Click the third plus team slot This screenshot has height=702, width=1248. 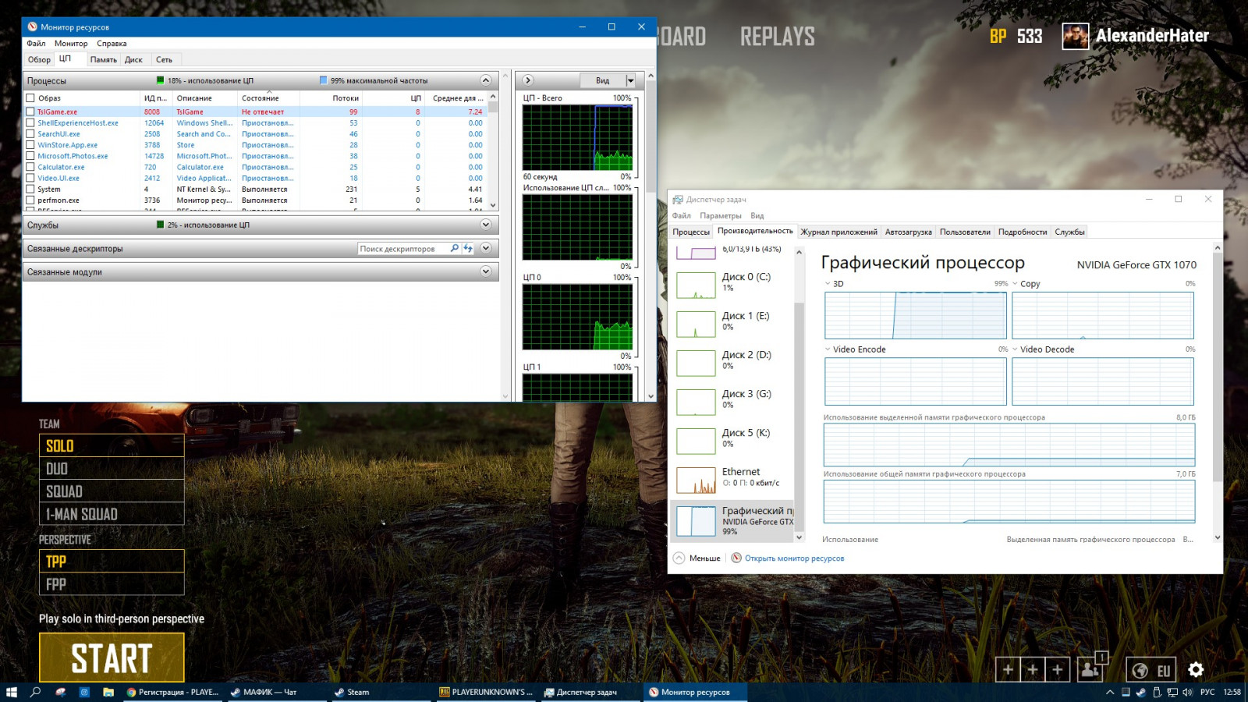click(1058, 669)
